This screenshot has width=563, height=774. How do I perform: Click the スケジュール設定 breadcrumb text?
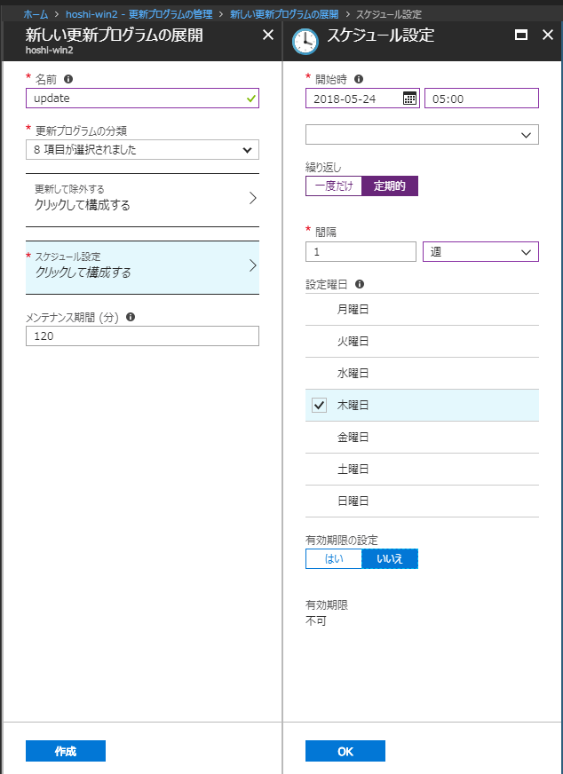click(389, 14)
